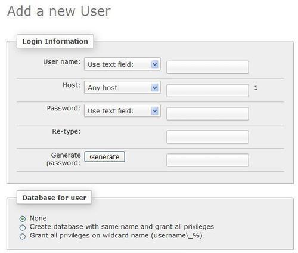Focus the Host text field
This screenshot has height=253, width=298.
[x=207, y=91]
